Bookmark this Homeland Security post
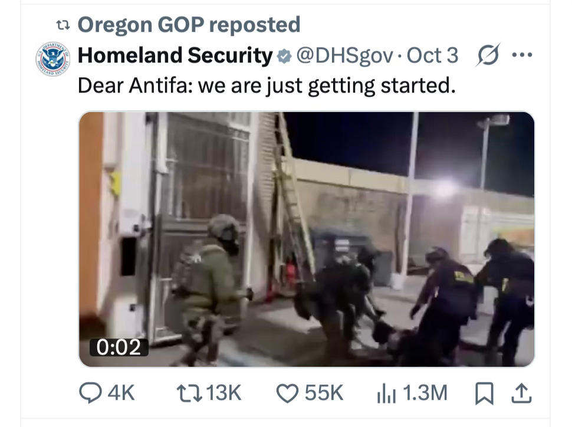 [484, 393]
